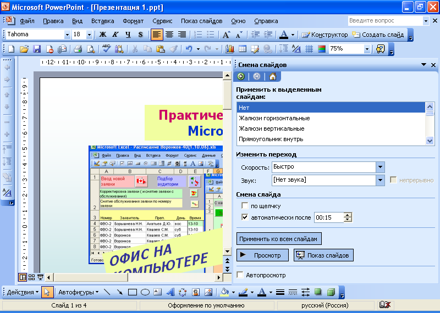Open the 'Файл' menu
This screenshot has width=440, height=313.
point(27,21)
